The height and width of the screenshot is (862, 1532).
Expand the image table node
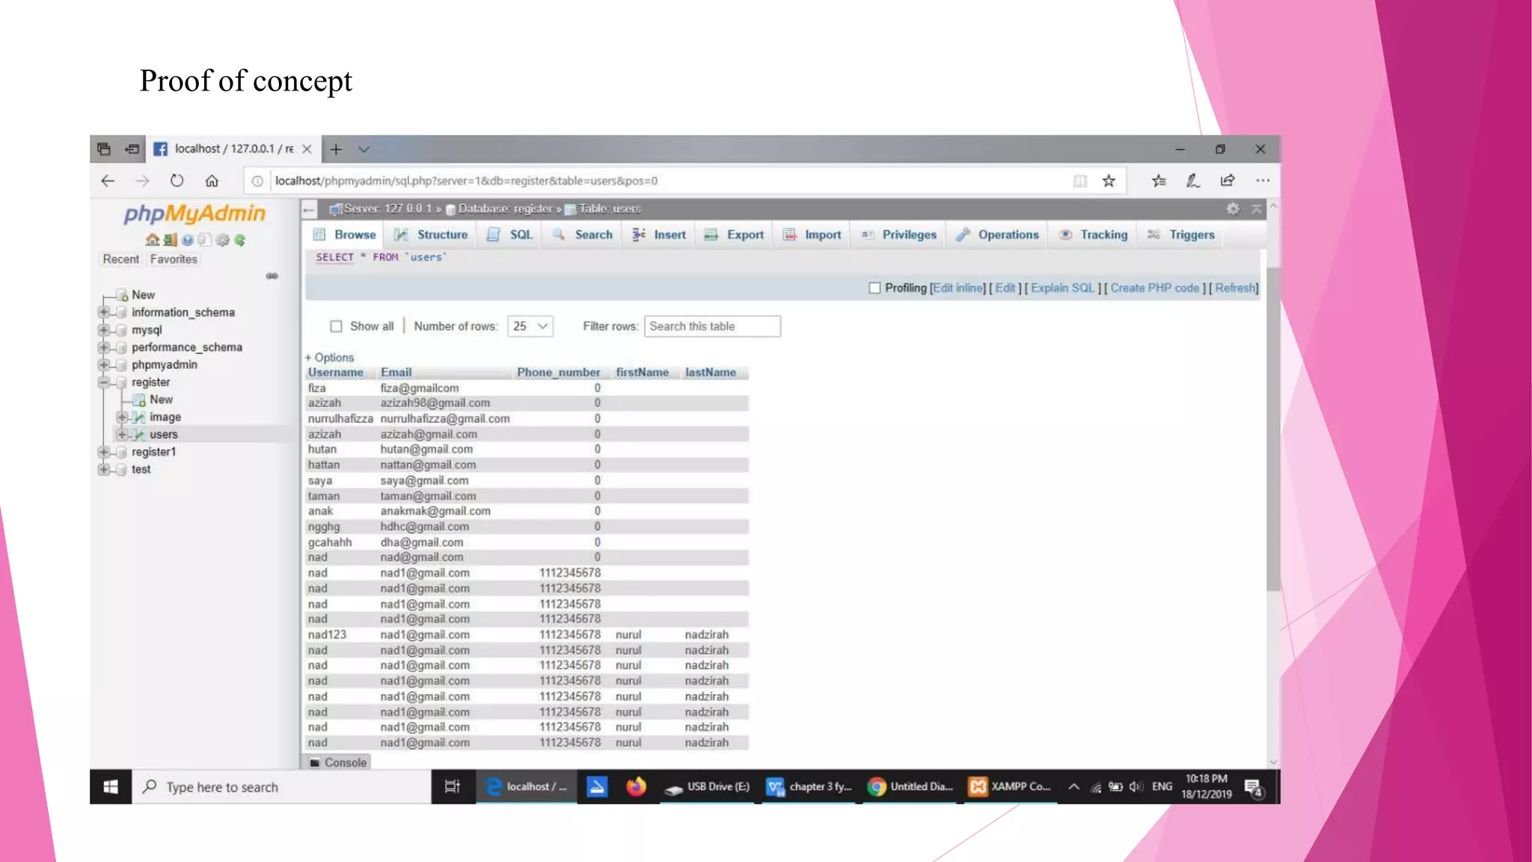[121, 418]
